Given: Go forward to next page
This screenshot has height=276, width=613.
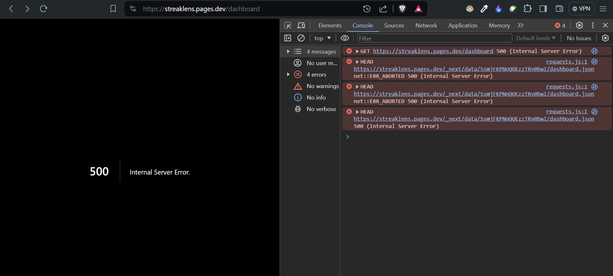Looking at the screenshot, I should (x=27, y=9).
